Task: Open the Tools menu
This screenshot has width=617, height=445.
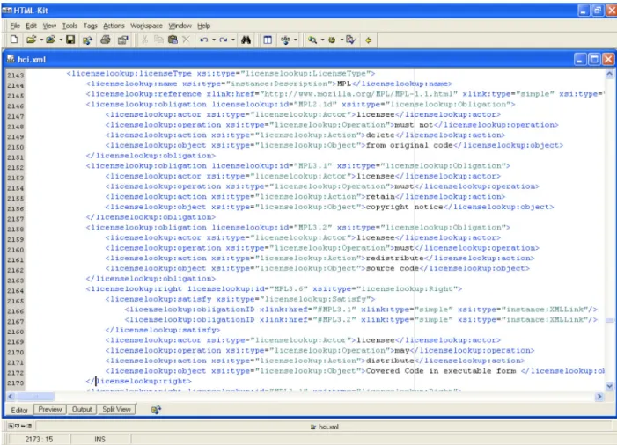Action: point(70,26)
